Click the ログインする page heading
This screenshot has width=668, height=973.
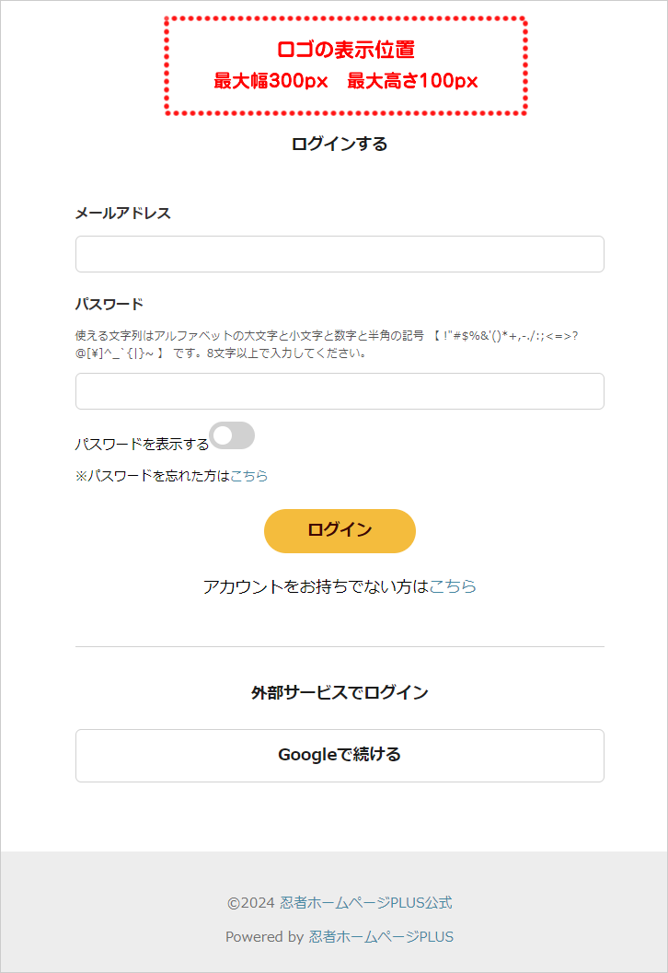(340, 144)
